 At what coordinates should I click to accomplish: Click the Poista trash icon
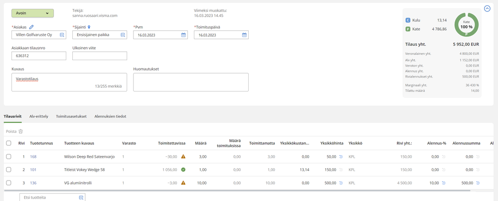(x=20, y=131)
